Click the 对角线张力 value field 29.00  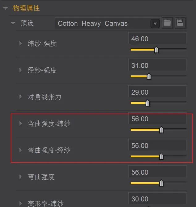click(157, 92)
